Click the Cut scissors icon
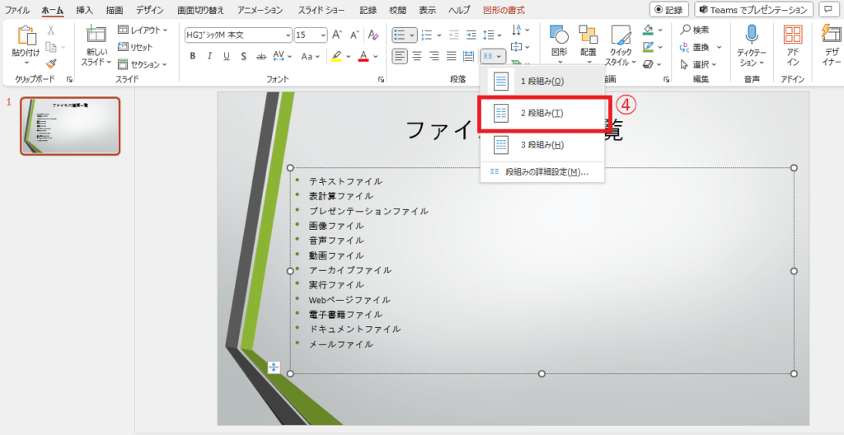 [x=50, y=30]
